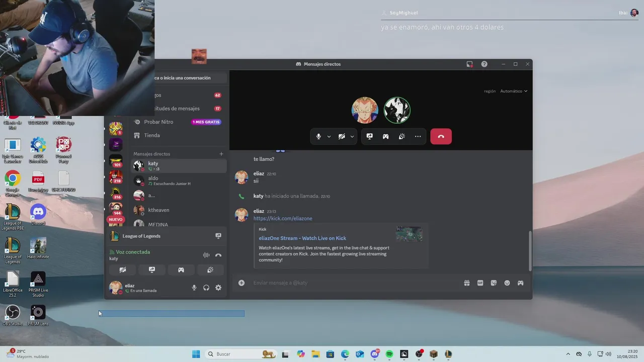Open the server icon with badge 144
Screen dimensions: 644x362
point(116,208)
